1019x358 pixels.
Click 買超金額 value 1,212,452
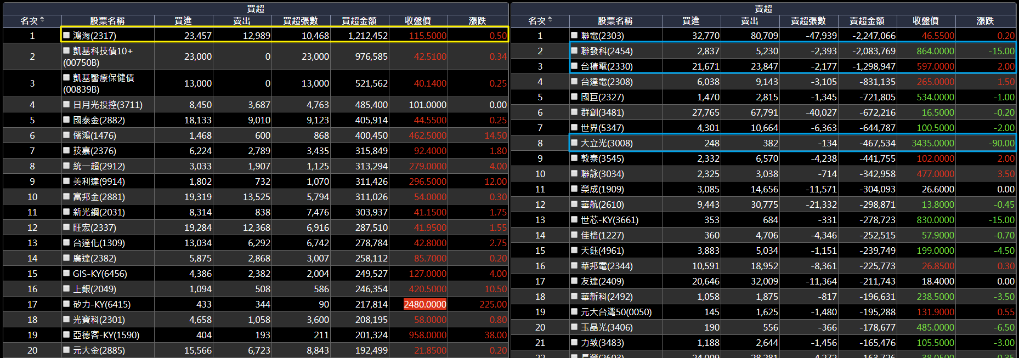coord(367,36)
